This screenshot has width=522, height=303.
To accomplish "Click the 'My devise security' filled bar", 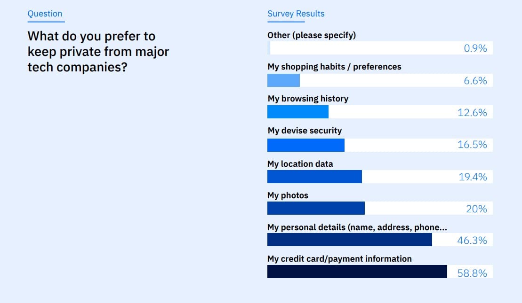I will (305, 145).
